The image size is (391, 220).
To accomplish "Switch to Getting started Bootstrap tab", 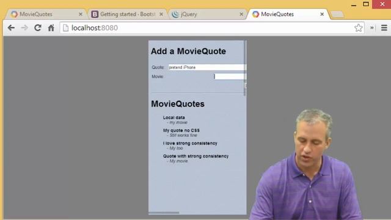I will pos(128,14).
